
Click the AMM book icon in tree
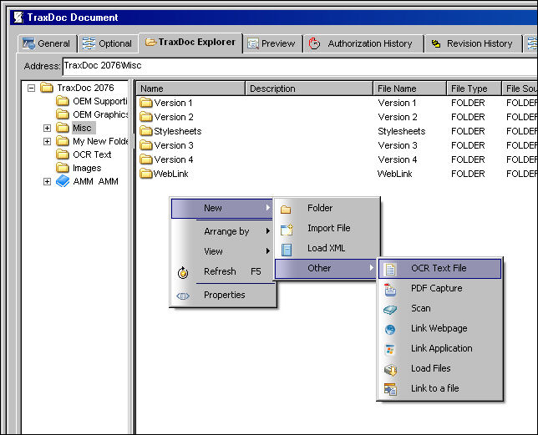[x=63, y=181]
